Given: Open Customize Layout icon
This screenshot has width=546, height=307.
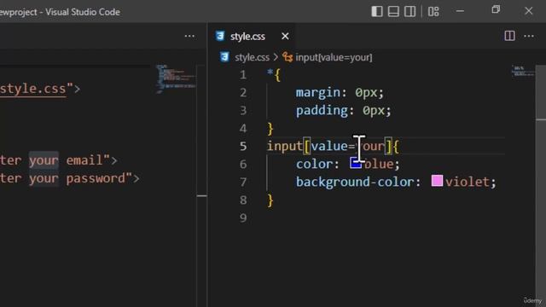Looking at the screenshot, I should tap(433, 11).
